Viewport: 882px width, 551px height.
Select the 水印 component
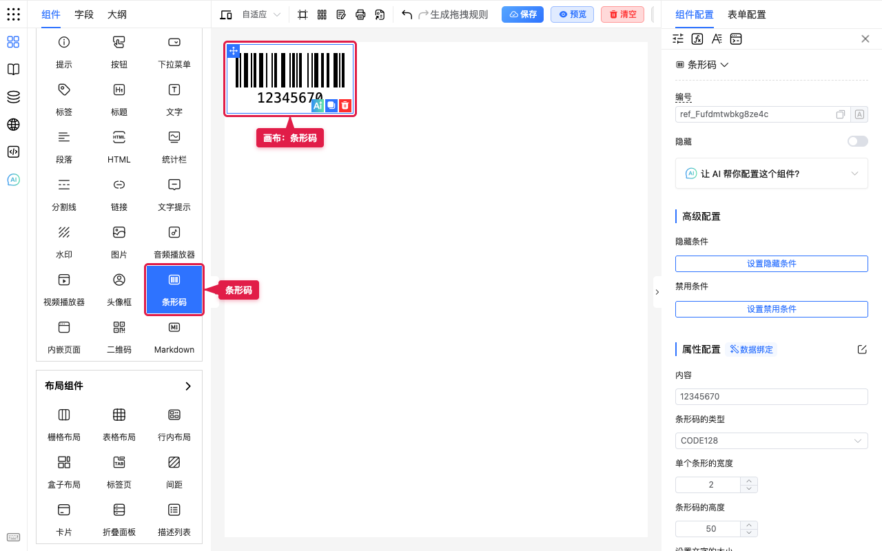pos(64,242)
